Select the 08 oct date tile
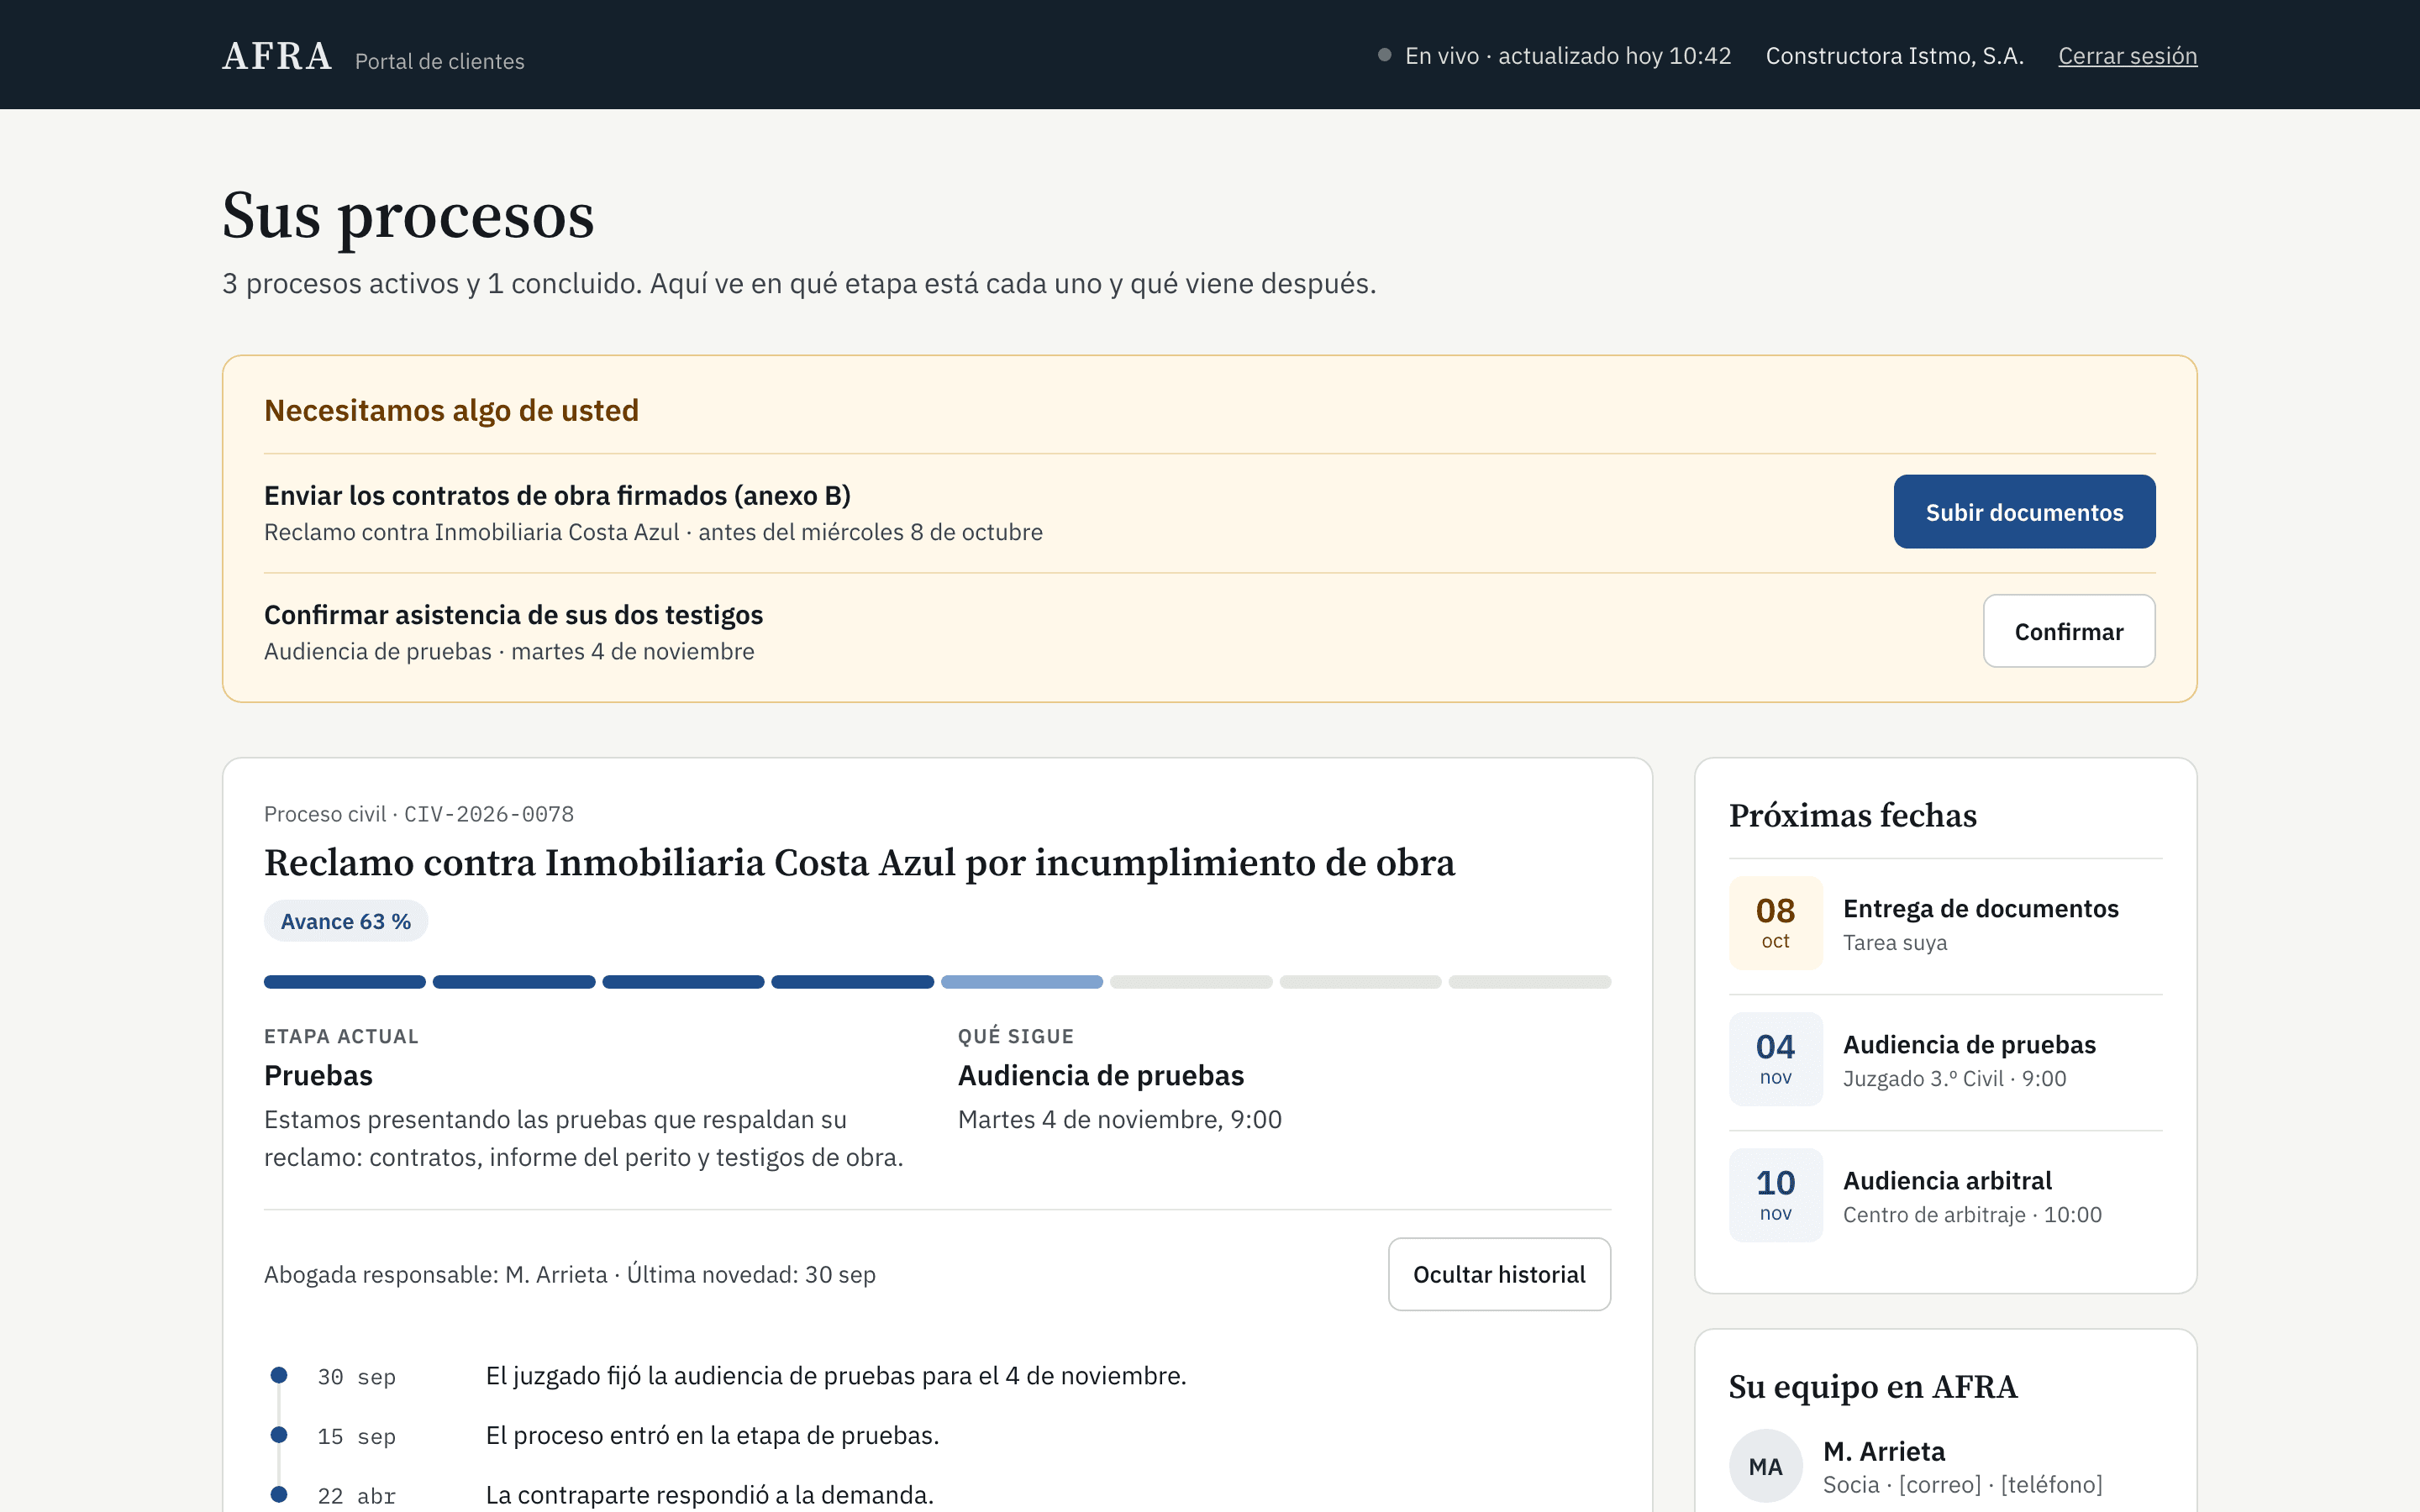The image size is (2420, 1512). point(1776,923)
